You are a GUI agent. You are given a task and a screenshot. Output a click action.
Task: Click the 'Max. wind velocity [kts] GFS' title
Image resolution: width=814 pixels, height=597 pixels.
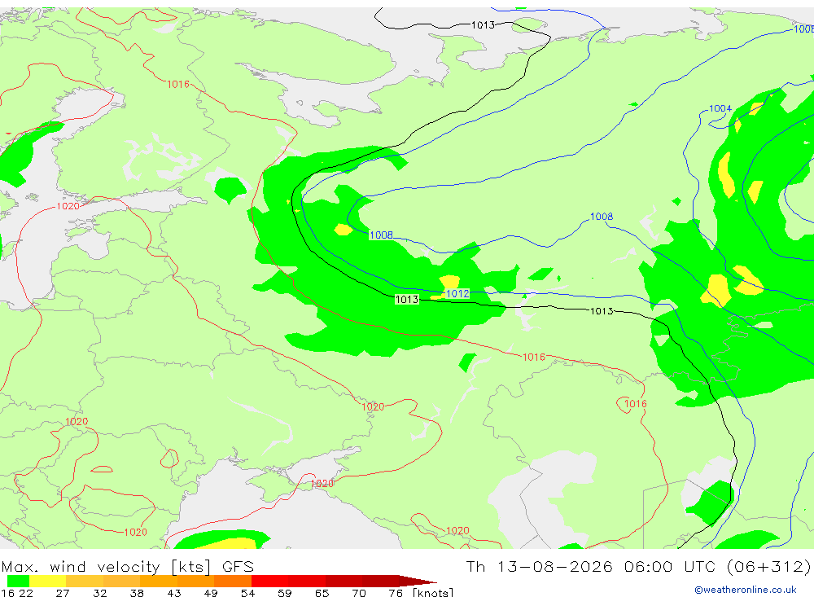point(128,566)
